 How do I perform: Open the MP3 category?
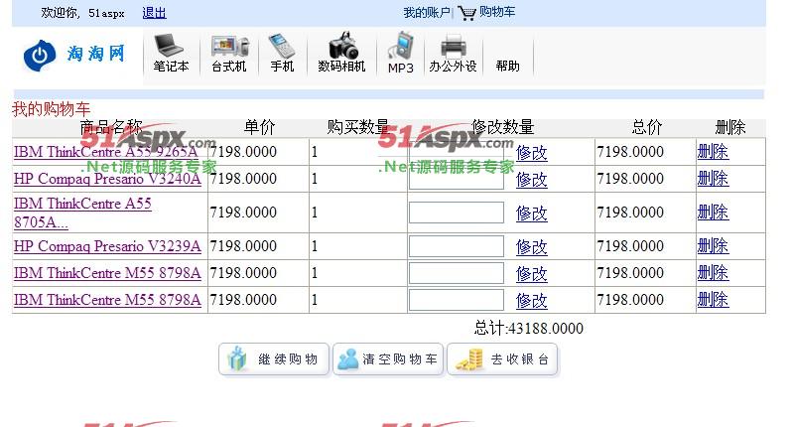(x=401, y=53)
